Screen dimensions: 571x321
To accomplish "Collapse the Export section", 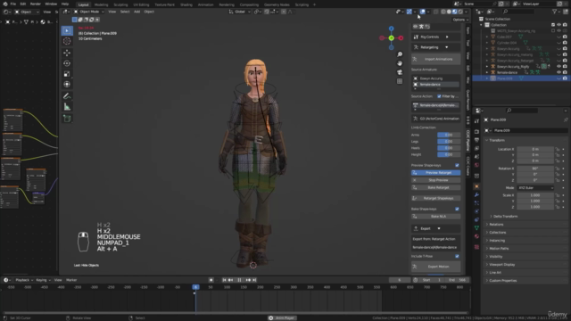I will point(436,228).
